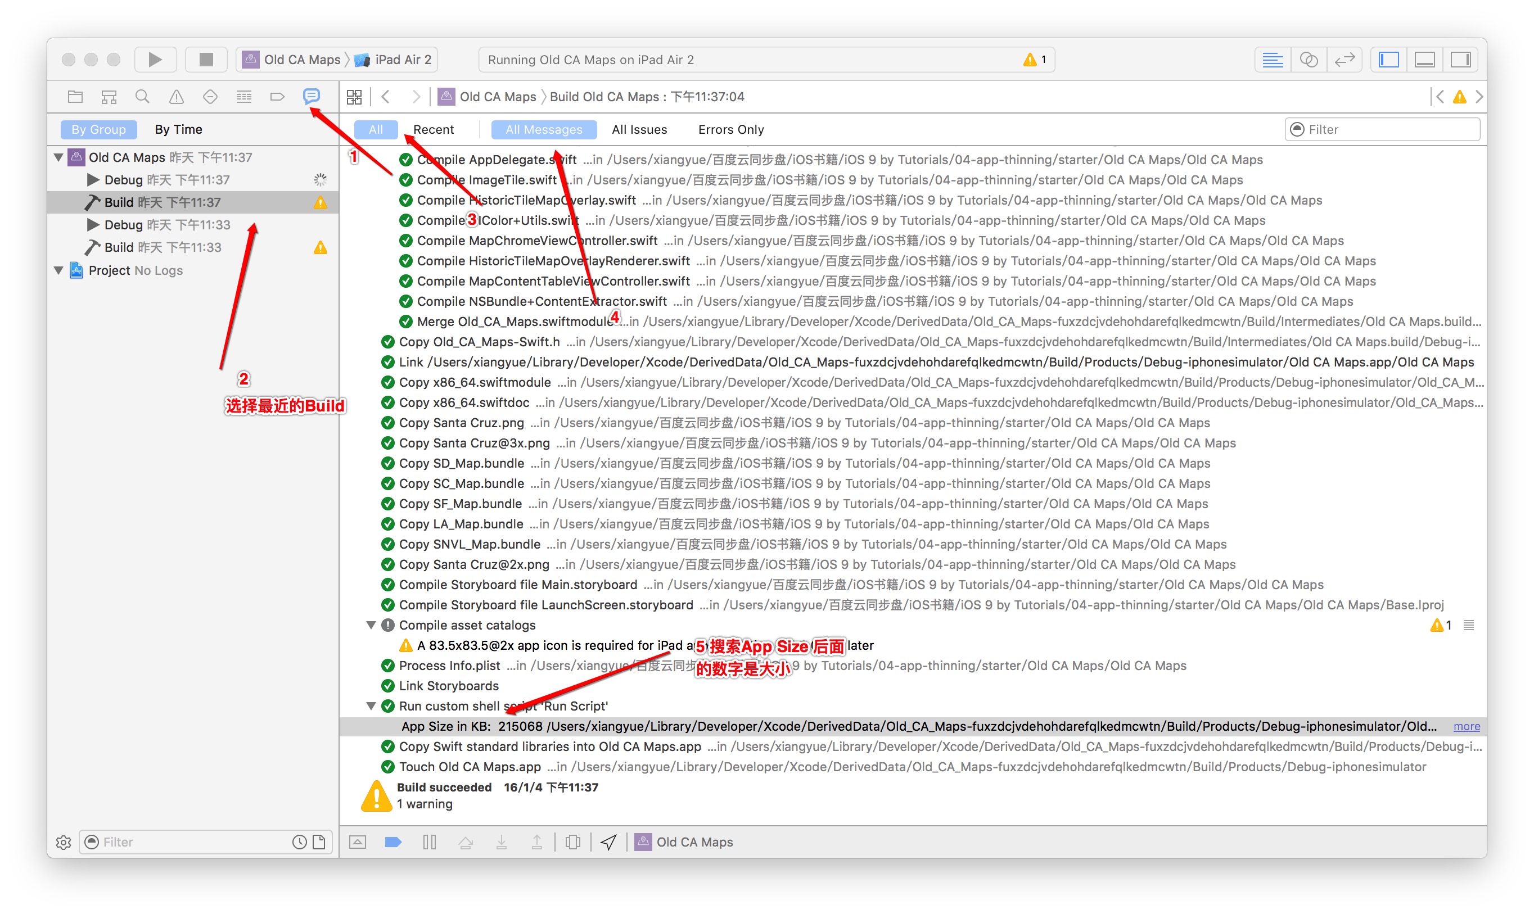Toggle the Utilities right panel
This screenshot has height=914, width=1534.
(1460, 60)
